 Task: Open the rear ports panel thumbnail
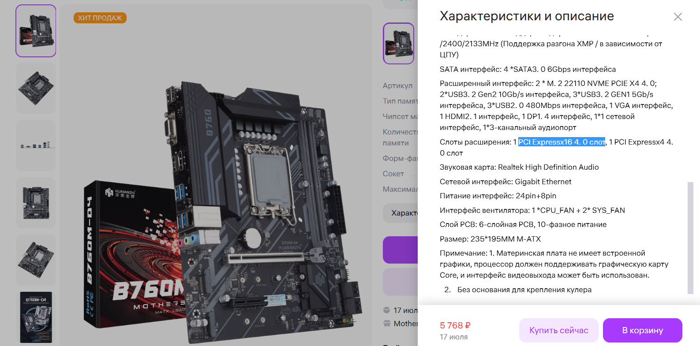36,145
